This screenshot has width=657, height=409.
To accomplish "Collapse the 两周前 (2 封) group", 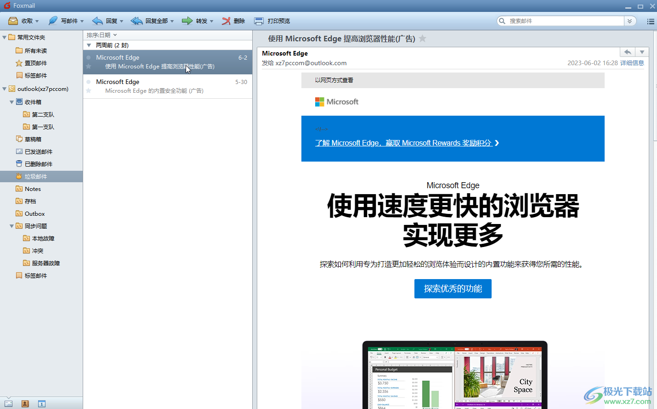I will 89,45.
